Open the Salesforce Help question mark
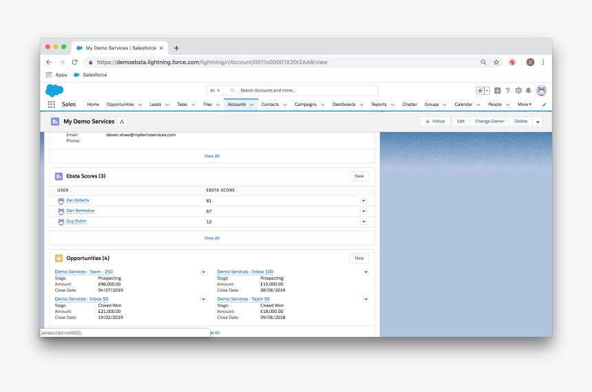 [508, 91]
